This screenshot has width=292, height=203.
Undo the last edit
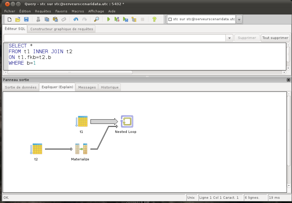point(76,19)
